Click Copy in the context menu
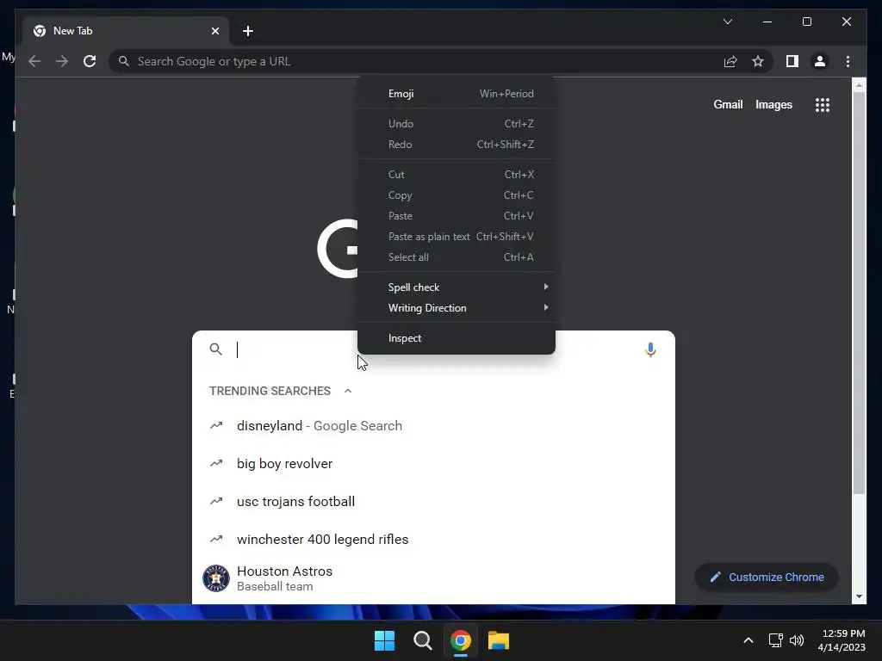Screen dimensions: 882x661 pos(457,195)
